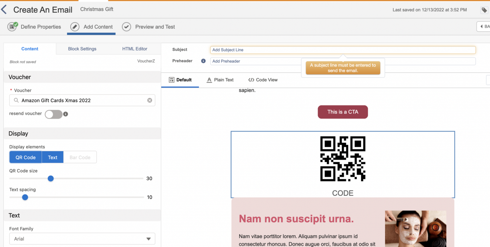Select the Define Properties step icon

coord(12,27)
